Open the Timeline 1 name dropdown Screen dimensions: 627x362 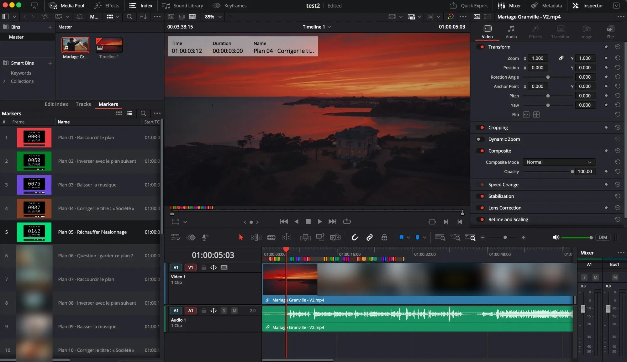(317, 27)
